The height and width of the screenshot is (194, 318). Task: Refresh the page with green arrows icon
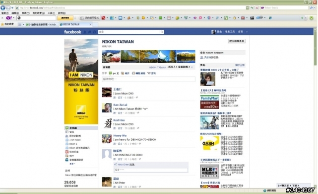click(x=252, y=8)
